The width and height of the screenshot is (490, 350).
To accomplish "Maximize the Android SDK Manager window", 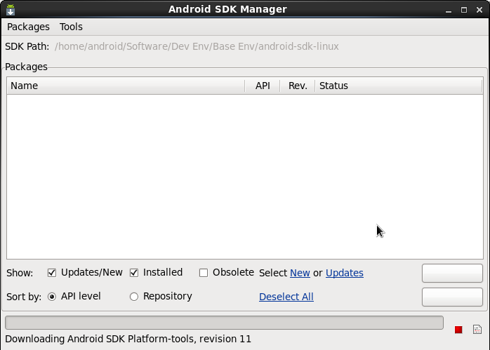I will pyautogui.click(x=464, y=10).
